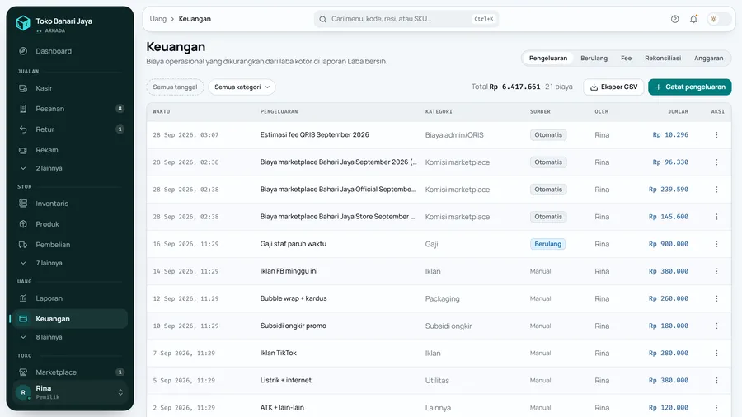
Task: Click the Jumlah column header
Action: pos(679,111)
